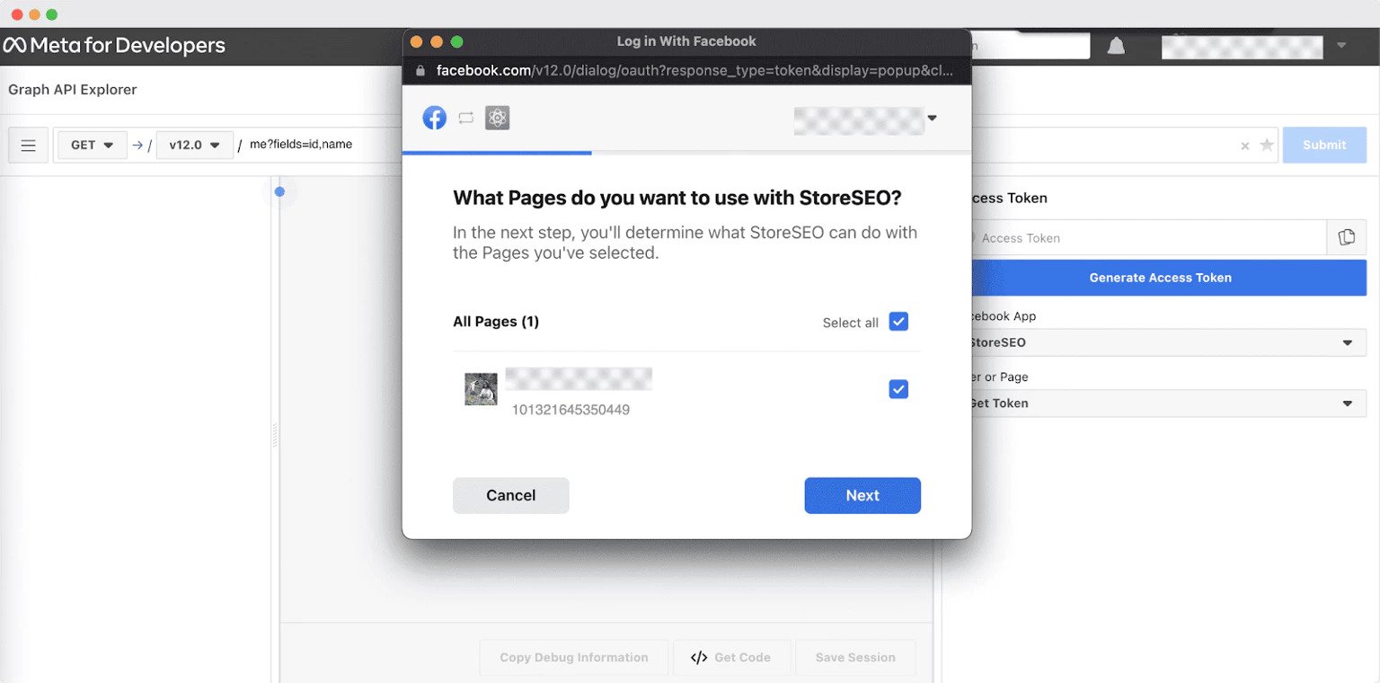This screenshot has height=683, width=1380.
Task: Open the account switcher dropdown in dialog
Action: (932, 118)
